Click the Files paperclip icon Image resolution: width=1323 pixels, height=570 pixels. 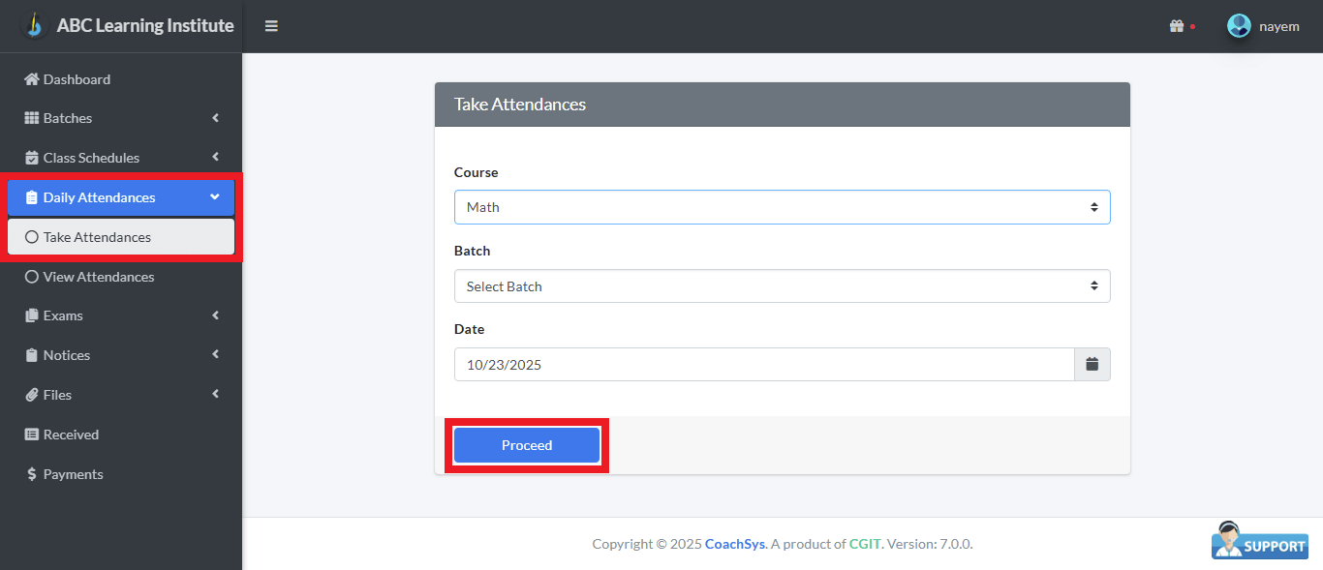coord(31,394)
